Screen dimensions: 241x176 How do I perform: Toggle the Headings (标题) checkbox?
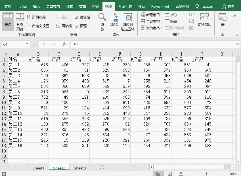pyautogui.click(x=77, y=26)
